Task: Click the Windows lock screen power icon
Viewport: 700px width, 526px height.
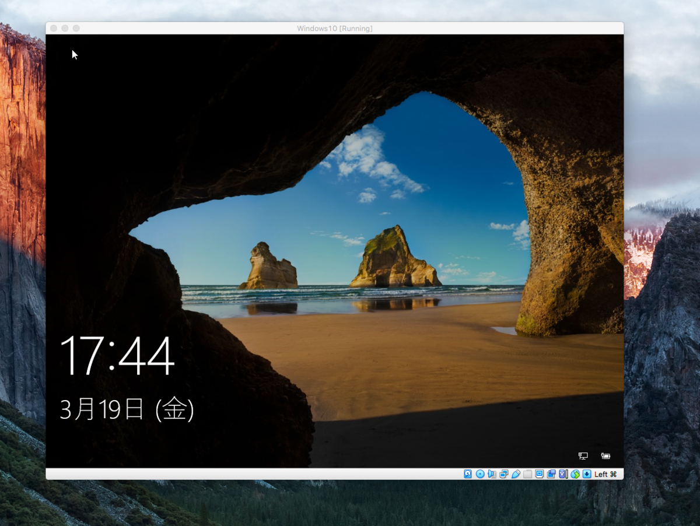Action: tap(605, 456)
